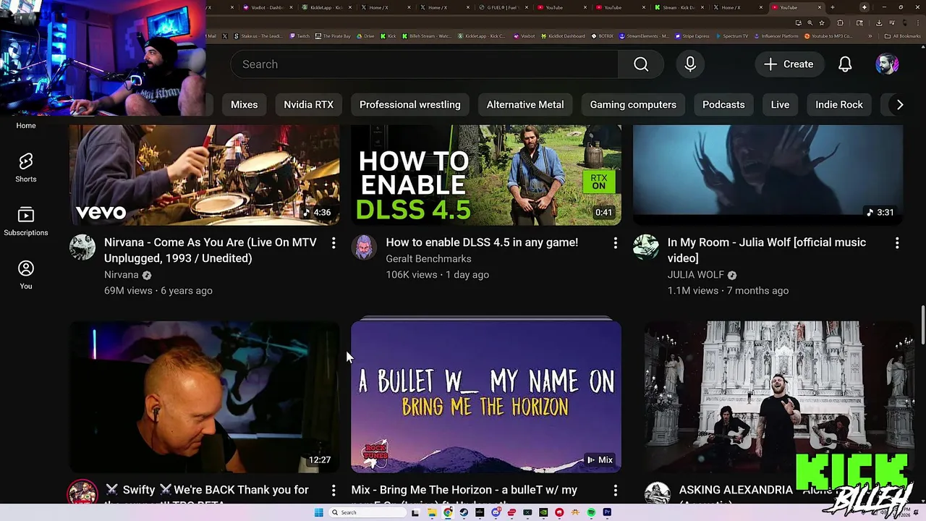Open How to enable DLSS 4.5 title
Viewport: 926px width, 521px height.
tap(482, 242)
